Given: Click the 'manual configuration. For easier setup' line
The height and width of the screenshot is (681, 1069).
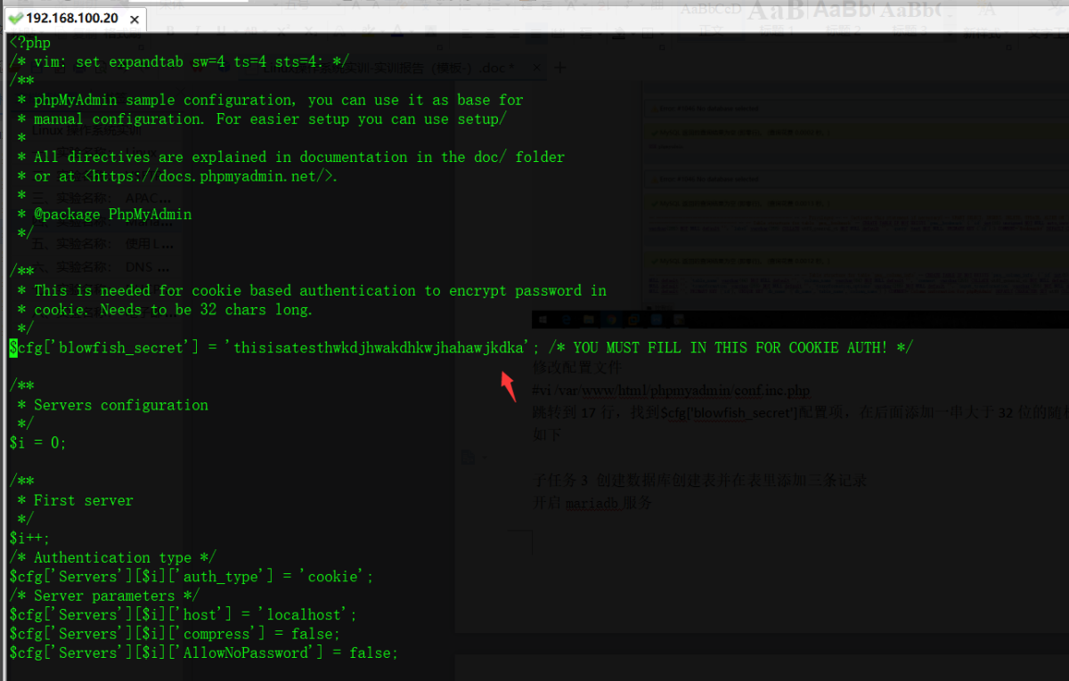Looking at the screenshot, I should [x=262, y=118].
